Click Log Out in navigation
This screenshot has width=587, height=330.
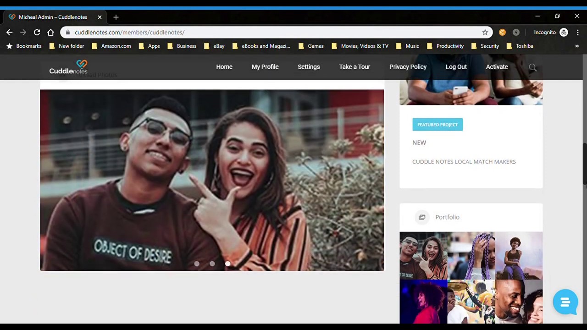[x=456, y=67]
